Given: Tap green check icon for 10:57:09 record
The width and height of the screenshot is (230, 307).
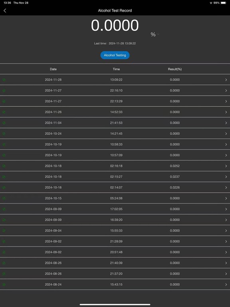Looking at the screenshot, I should [4, 155].
